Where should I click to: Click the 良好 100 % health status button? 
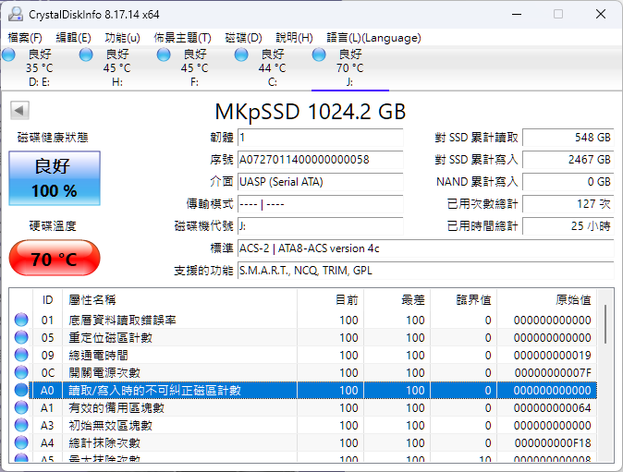tap(55, 178)
